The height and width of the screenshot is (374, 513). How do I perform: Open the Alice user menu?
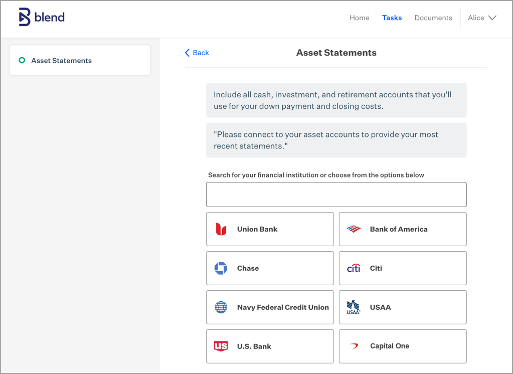pos(482,18)
